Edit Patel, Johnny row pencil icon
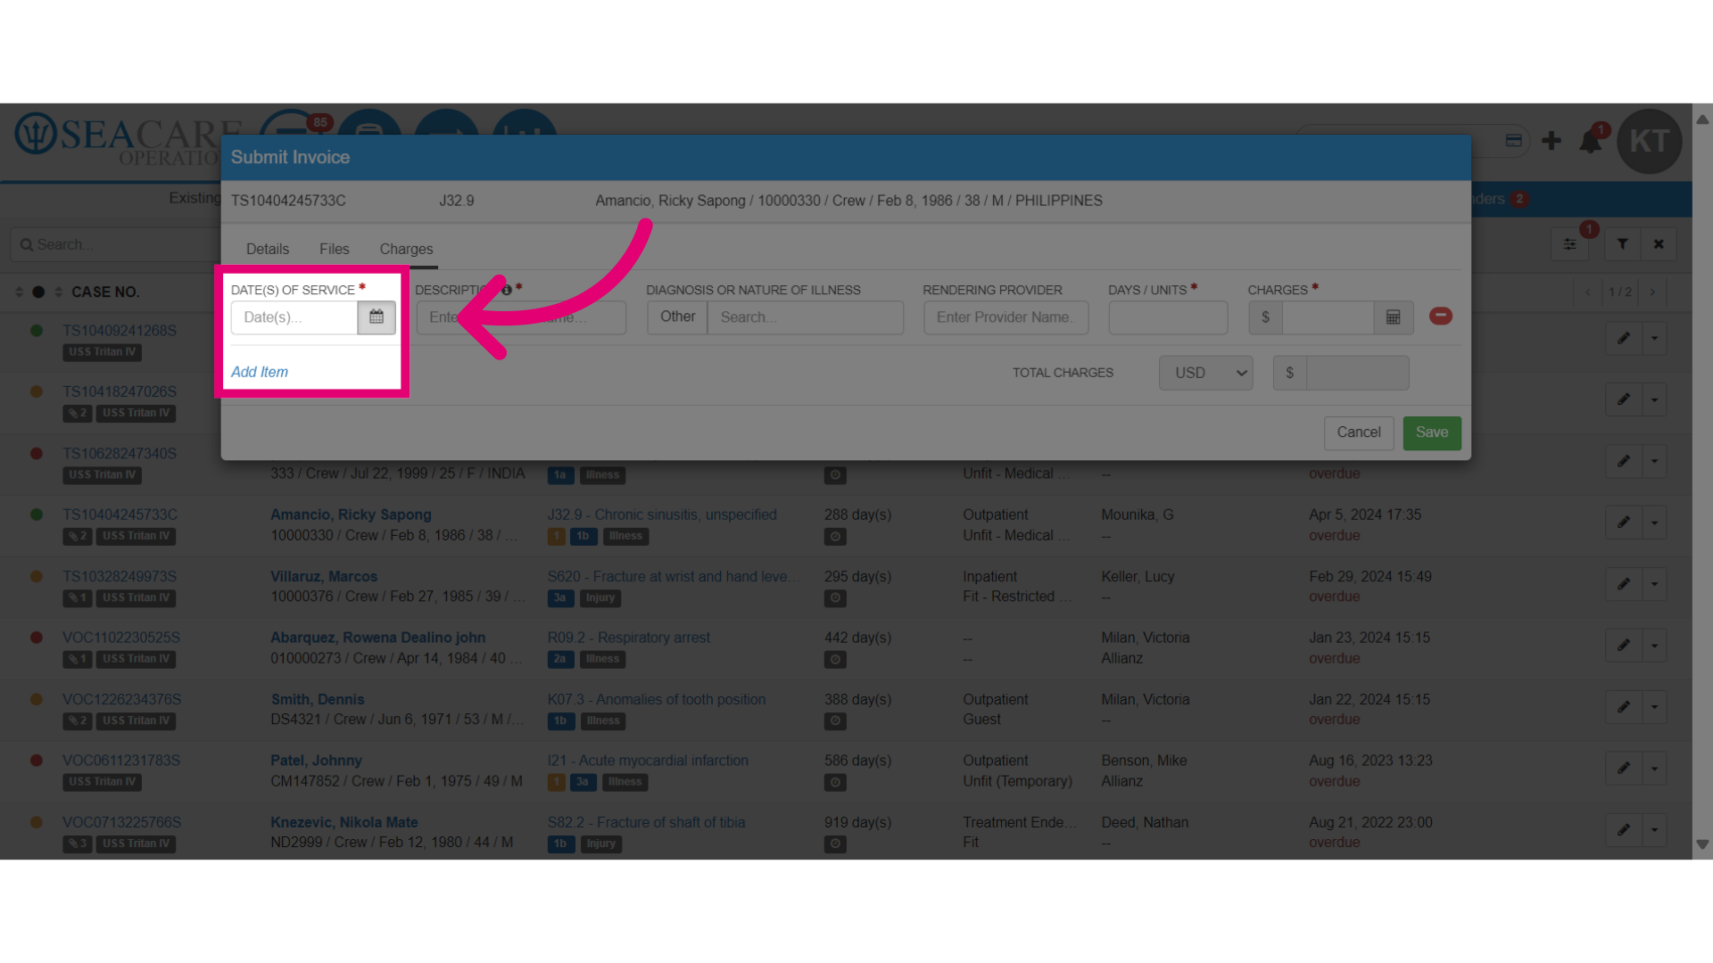The width and height of the screenshot is (1713, 963). [x=1624, y=769]
